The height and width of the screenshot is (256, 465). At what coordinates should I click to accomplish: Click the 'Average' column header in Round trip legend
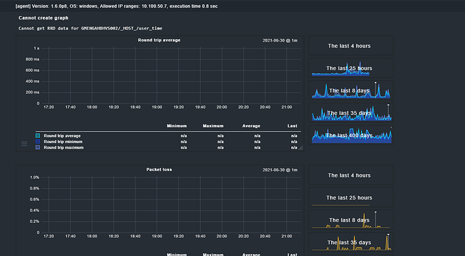(251, 126)
